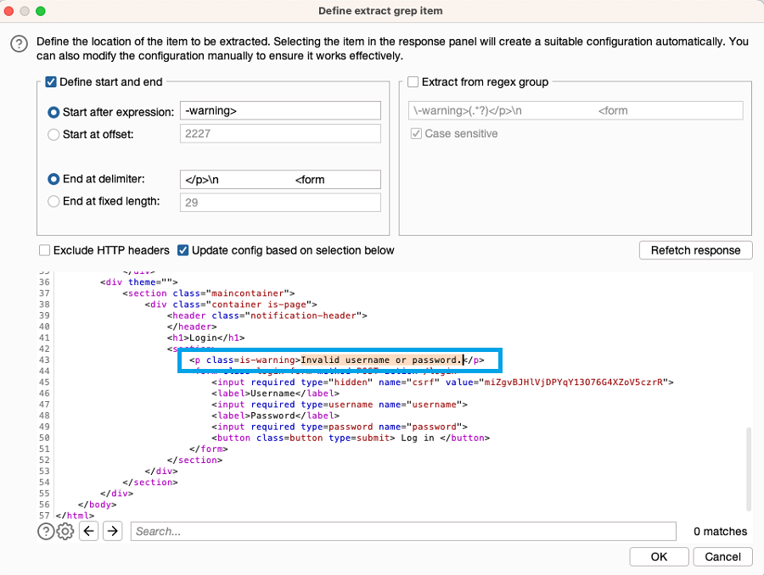Click the "maincontainer" section line
Screen dimensions: 764x575
pyautogui.click(x=209, y=293)
